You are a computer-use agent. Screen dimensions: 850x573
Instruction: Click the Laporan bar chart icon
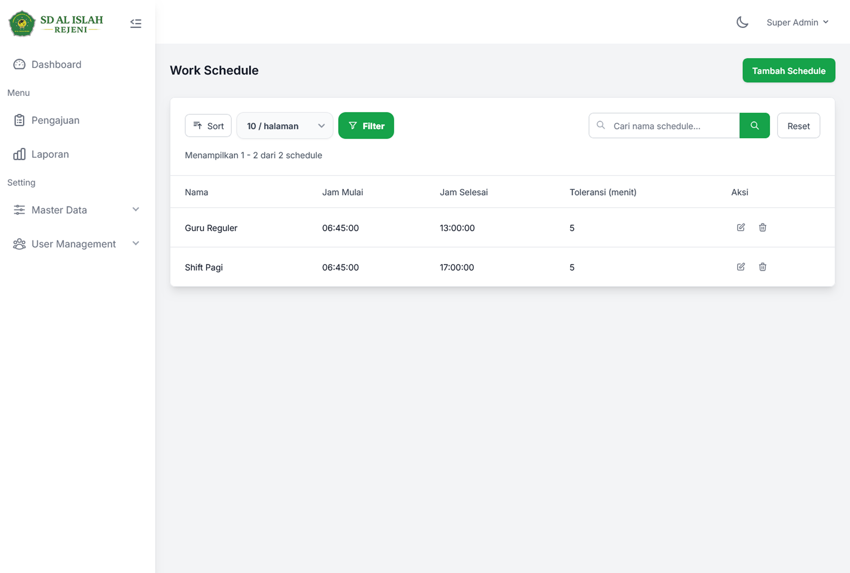tap(19, 154)
